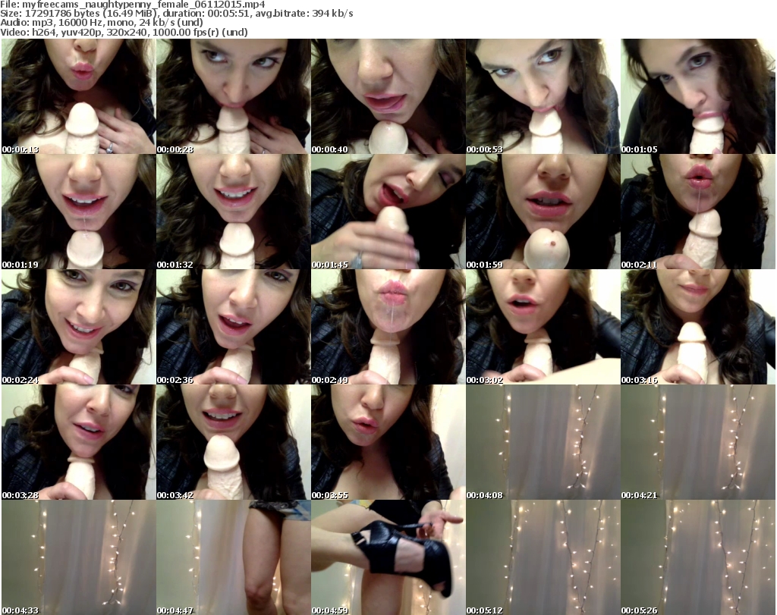Choose the frame at 00:02:36
The width and height of the screenshot is (777, 615).
(234, 327)
